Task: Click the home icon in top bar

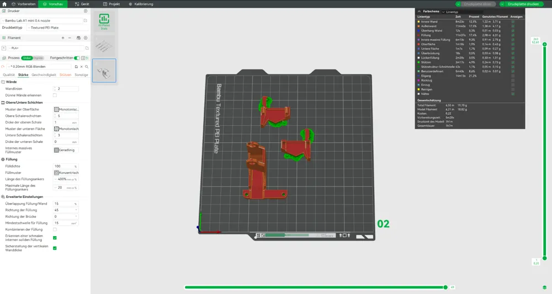Action: tap(4, 4)
